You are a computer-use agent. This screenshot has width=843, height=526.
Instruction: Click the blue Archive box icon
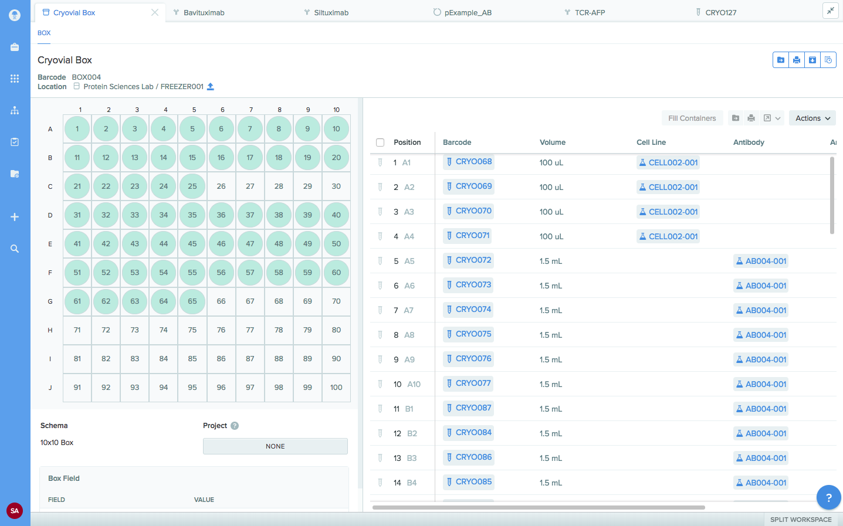coord(812,60)
